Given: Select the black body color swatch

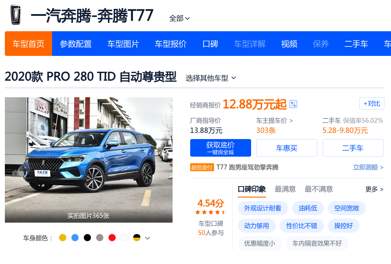Looking at the screenshot, I should click(87, 238).
